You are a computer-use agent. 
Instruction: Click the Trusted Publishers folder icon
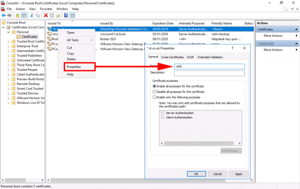(14, 55)
